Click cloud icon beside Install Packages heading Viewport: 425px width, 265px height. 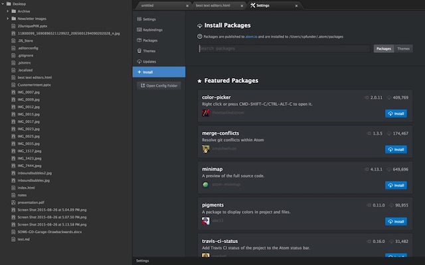click(x=200, y=26)
